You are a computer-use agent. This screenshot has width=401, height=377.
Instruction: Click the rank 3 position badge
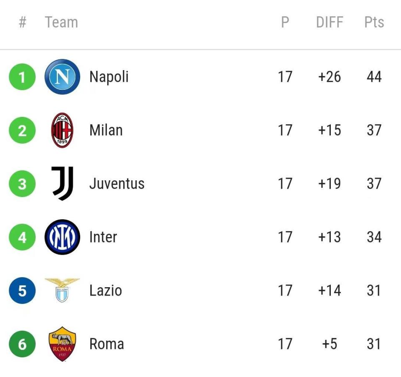point(22,184)
